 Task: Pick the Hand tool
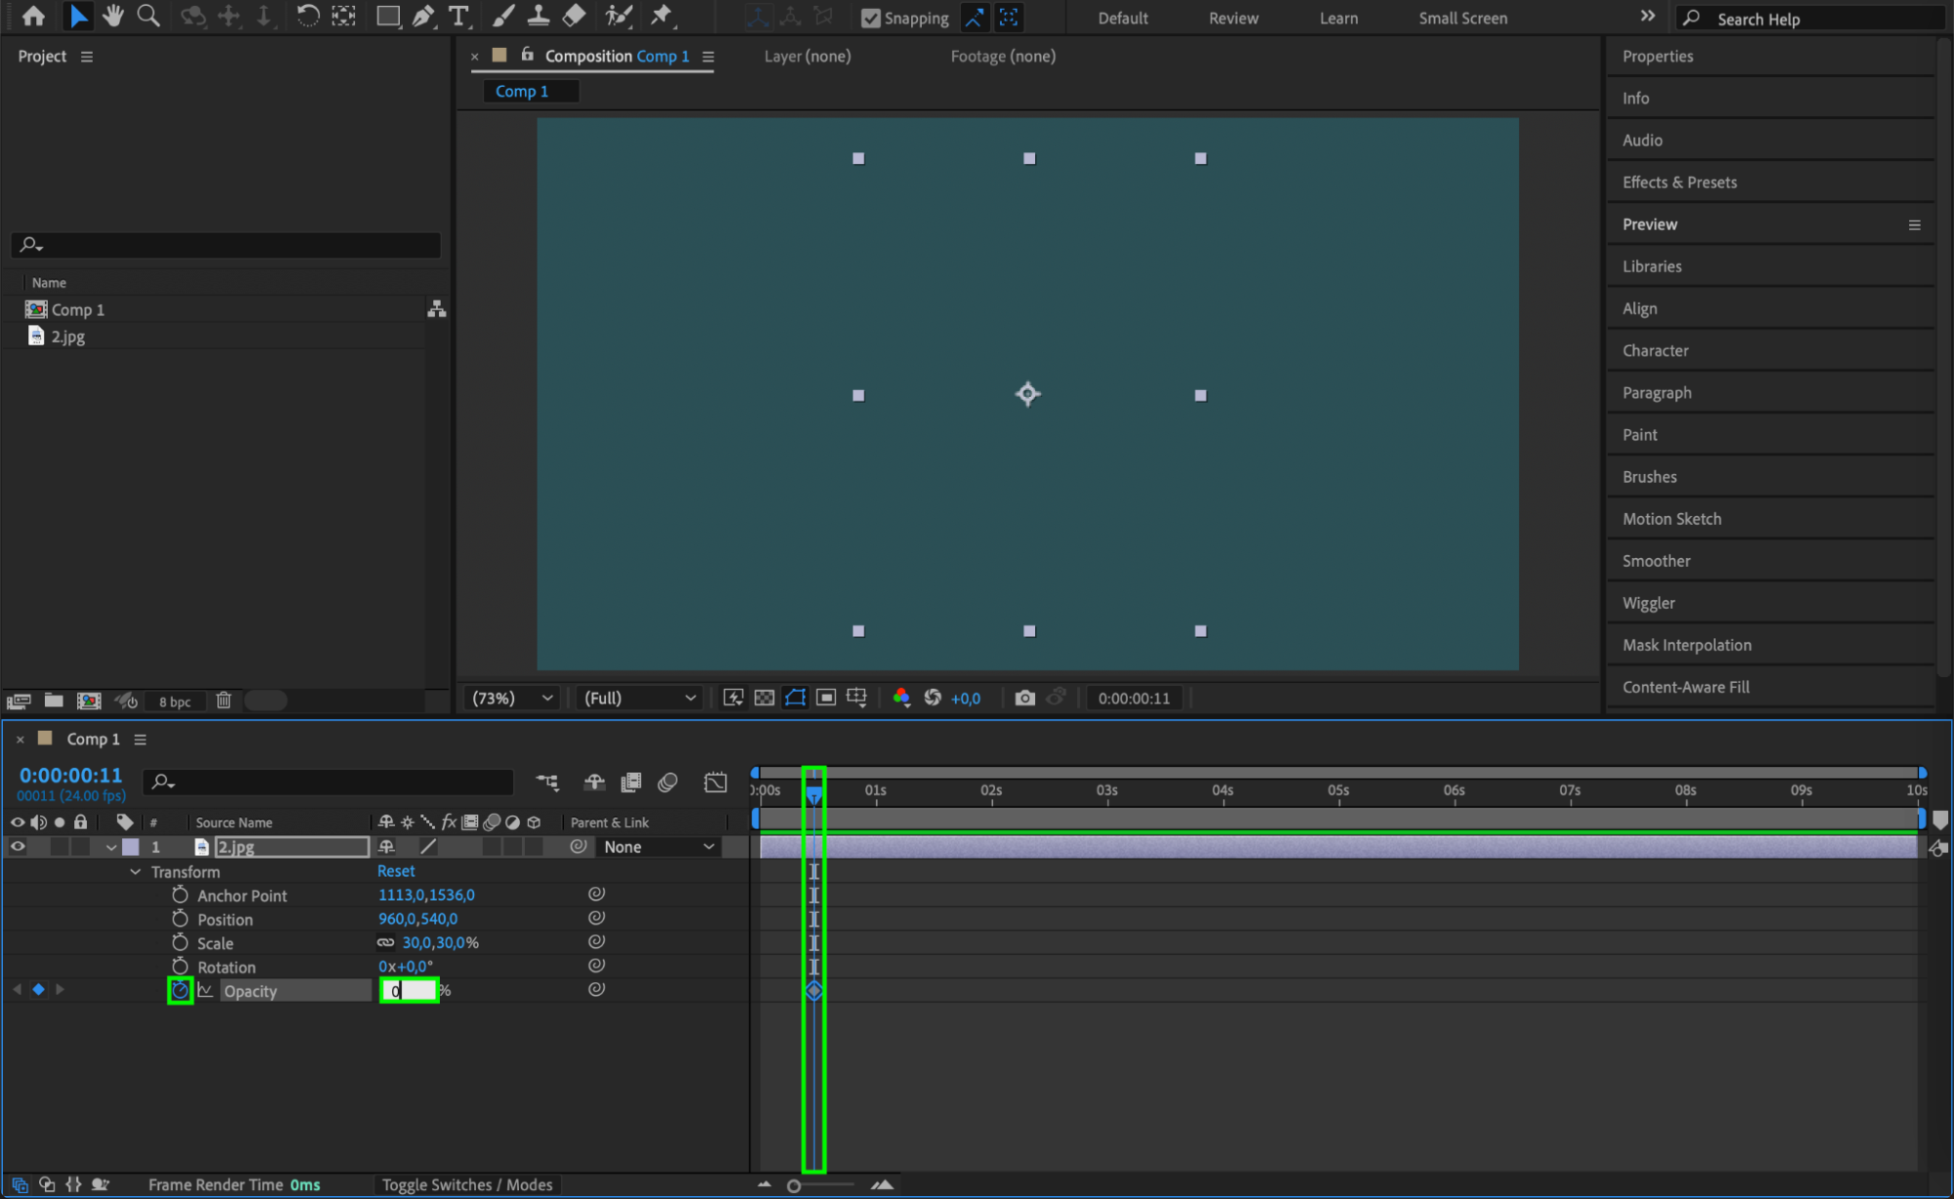tap(113, 17)
